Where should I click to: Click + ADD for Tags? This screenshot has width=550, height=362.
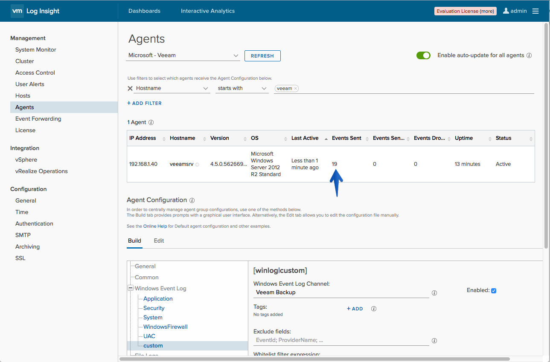tap(355, 309)
